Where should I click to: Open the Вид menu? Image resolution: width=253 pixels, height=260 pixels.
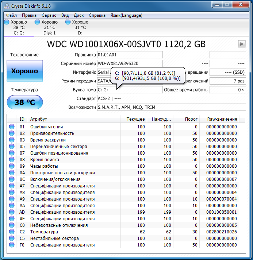point(65,15)
